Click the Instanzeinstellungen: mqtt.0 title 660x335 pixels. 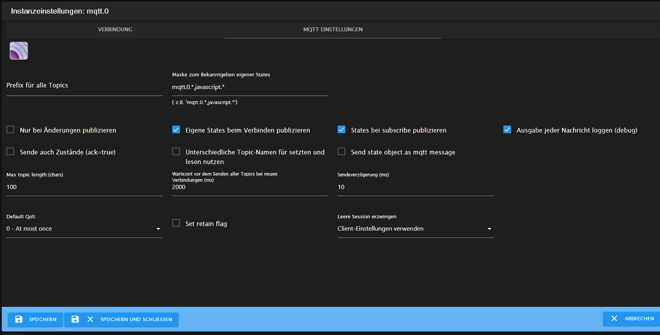60,11
